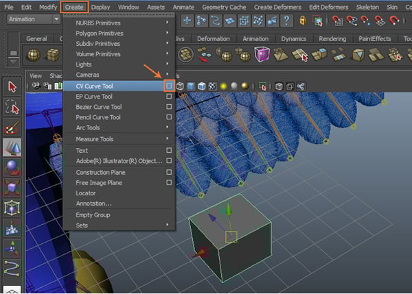The height and width of the screenshot is (294, 412).
Task: Open Bezier Curve Tool option box
Action: tap(169, 107)
